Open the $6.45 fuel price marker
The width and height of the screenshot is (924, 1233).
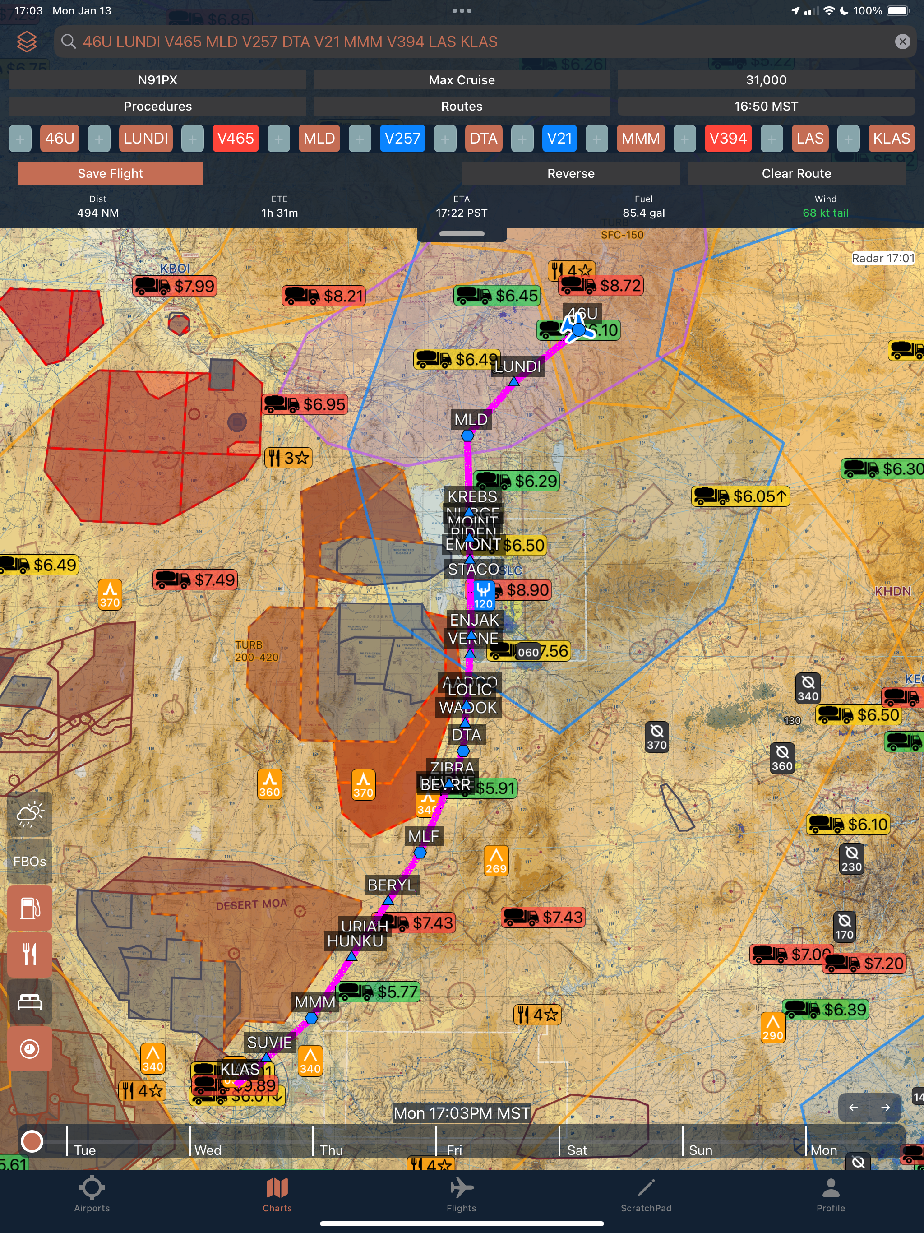click(x=497, y=296)
